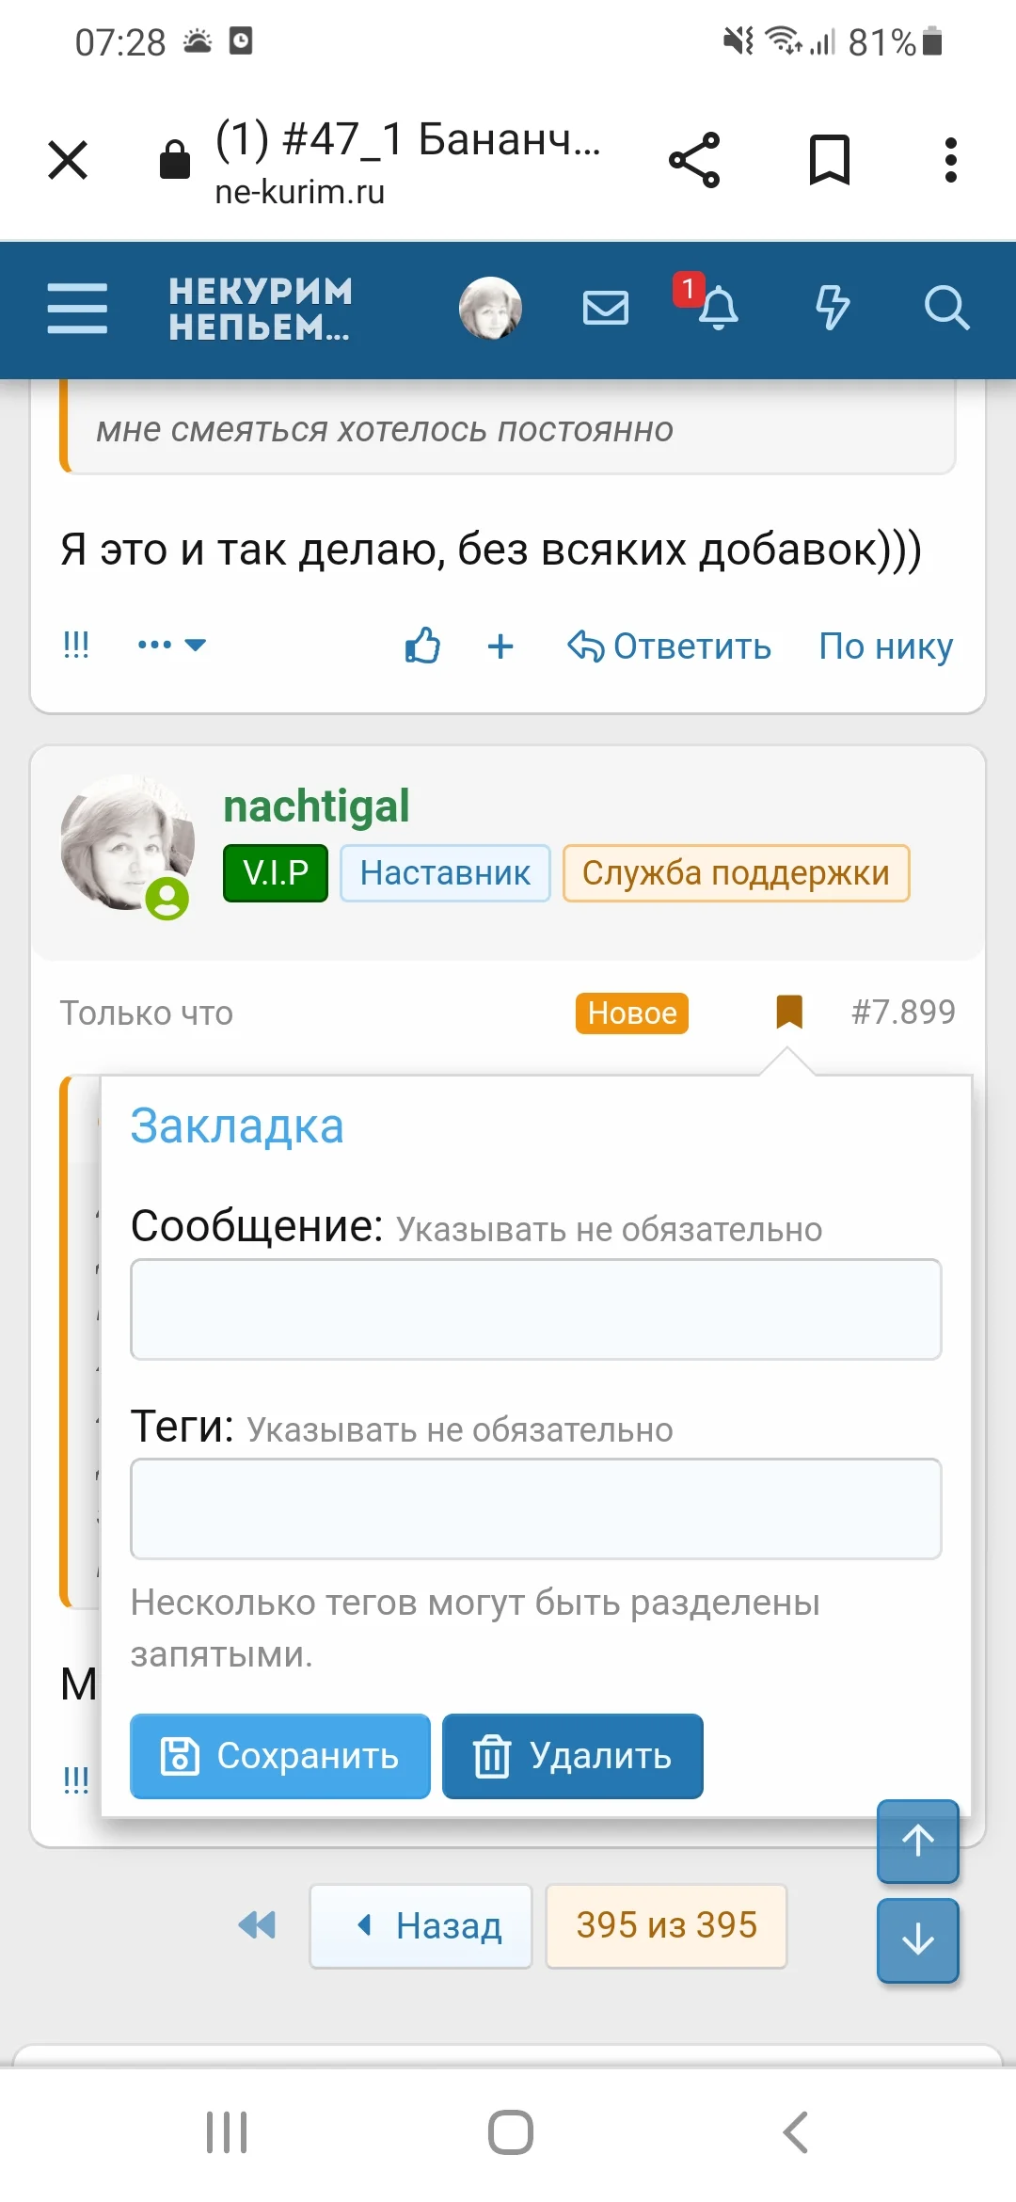The height and width of the screenshot is (2202, 1016).
Task: Delete bookmark with Удалить button
Action: (573, 1756)
